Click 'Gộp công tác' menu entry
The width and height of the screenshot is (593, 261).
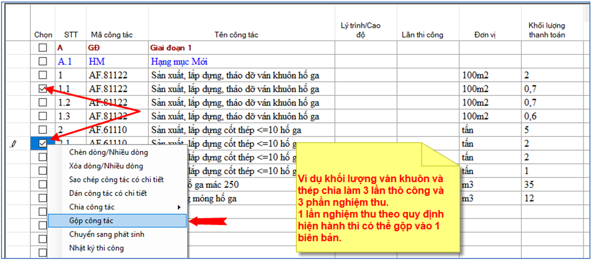click(x=117, y=220)
